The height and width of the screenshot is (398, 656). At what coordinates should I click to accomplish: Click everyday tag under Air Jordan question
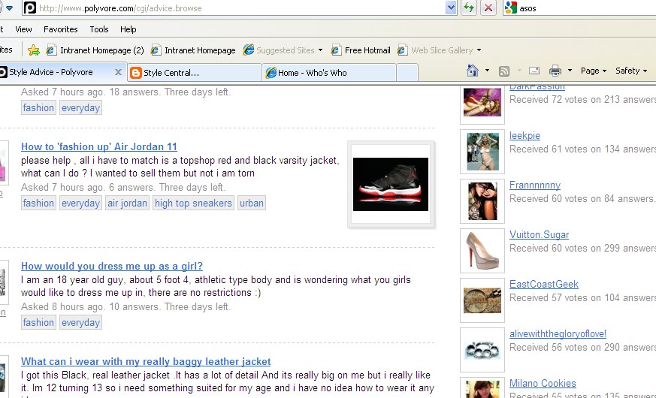pyautogui.click(x=80, y=204)
